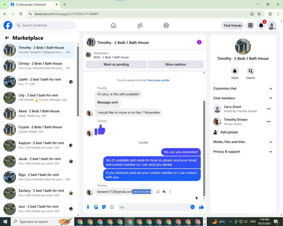React to the brewert172 message with the emoji icon
Screen dimensions: 283x226
158,192
